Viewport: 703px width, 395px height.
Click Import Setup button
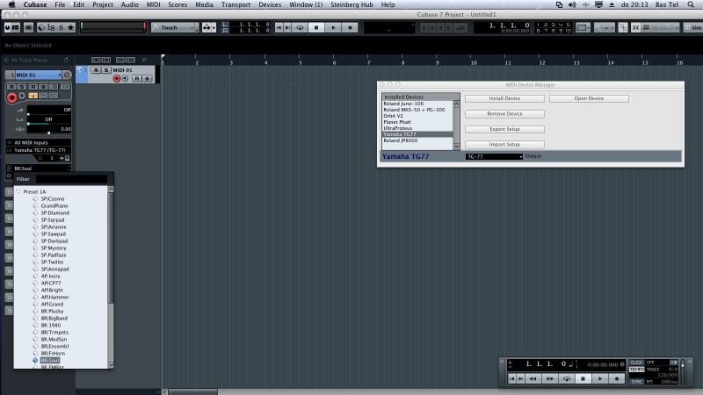coord(504,145)
